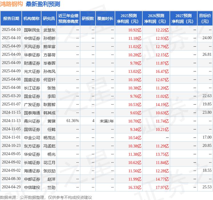This screenshot has height=200, width=213.
Task: Select the 东方证券 institution cell
Action: [32, 146]
